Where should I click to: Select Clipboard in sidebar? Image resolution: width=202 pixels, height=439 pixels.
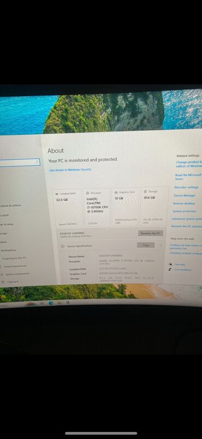click(x=13, y=281)
